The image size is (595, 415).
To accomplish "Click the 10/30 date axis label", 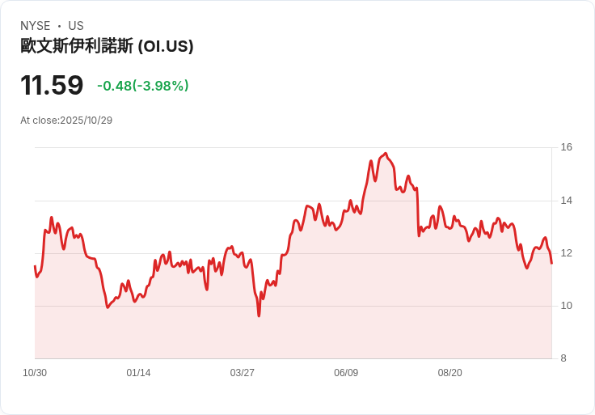I will point(35,373).
